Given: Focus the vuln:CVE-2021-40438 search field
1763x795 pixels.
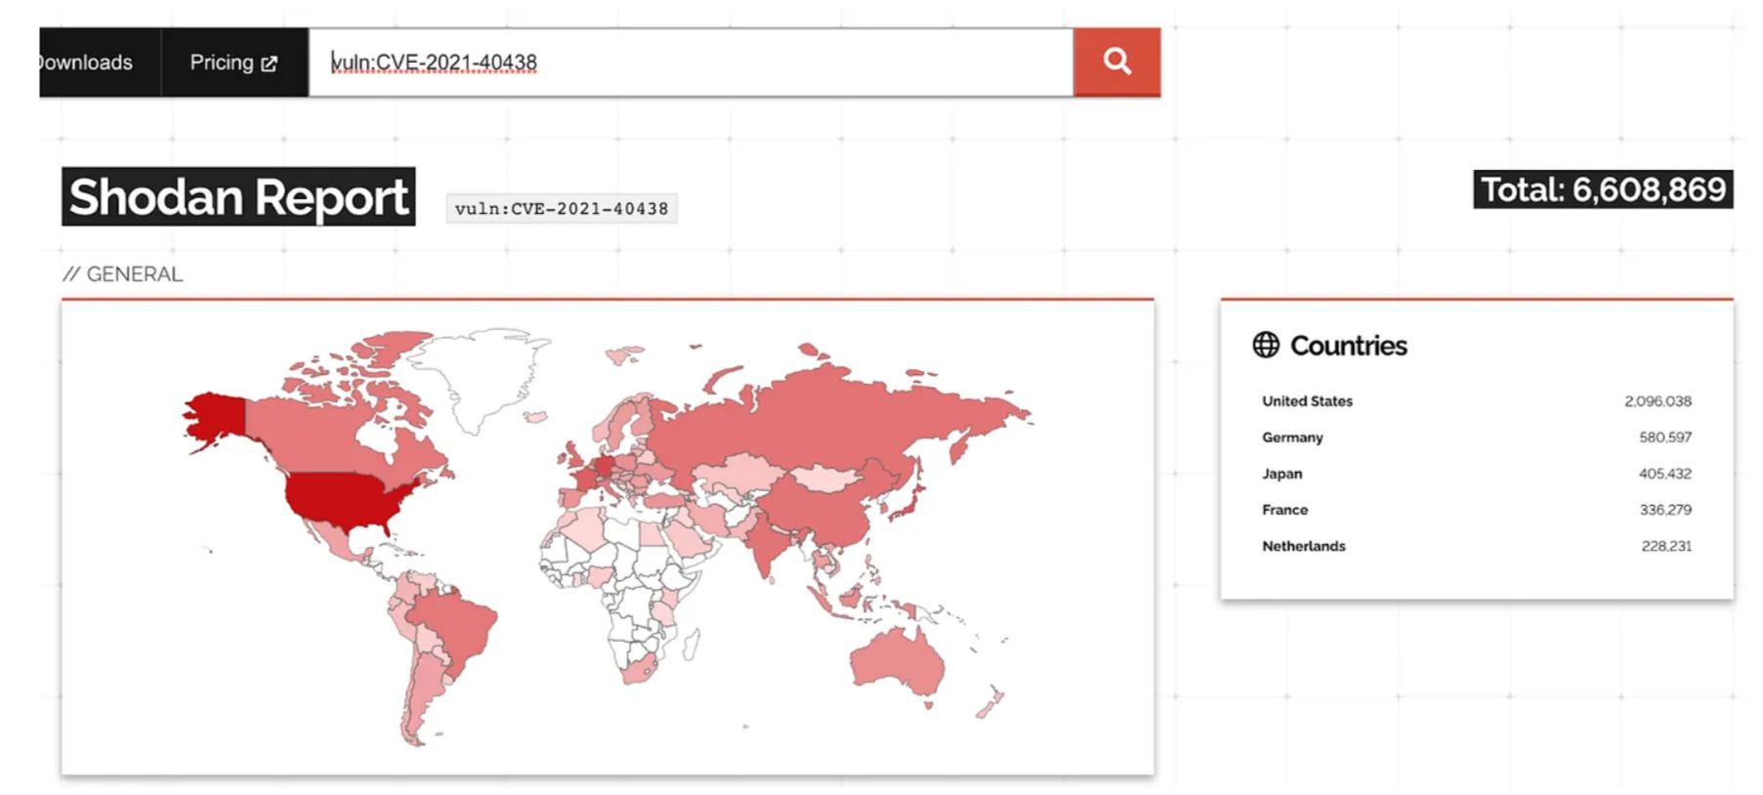Looking at the screenshot, I should (691, 63).
